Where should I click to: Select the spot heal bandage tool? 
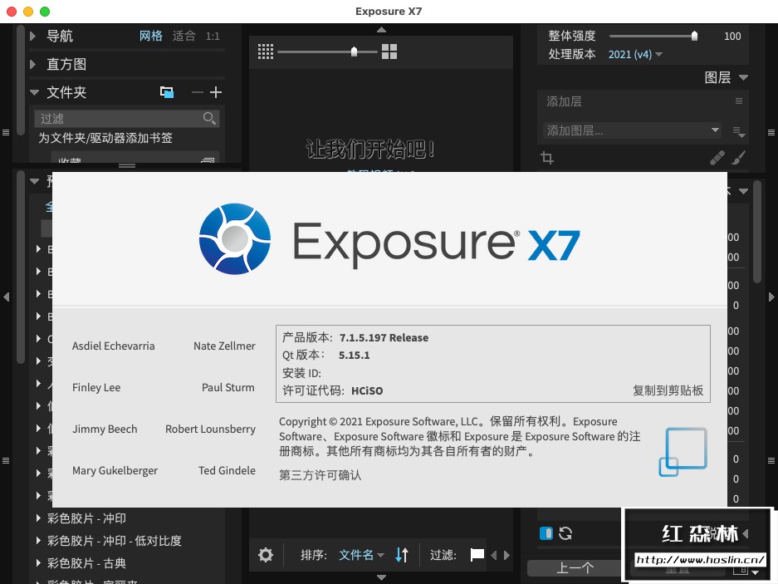coord(717,158)
